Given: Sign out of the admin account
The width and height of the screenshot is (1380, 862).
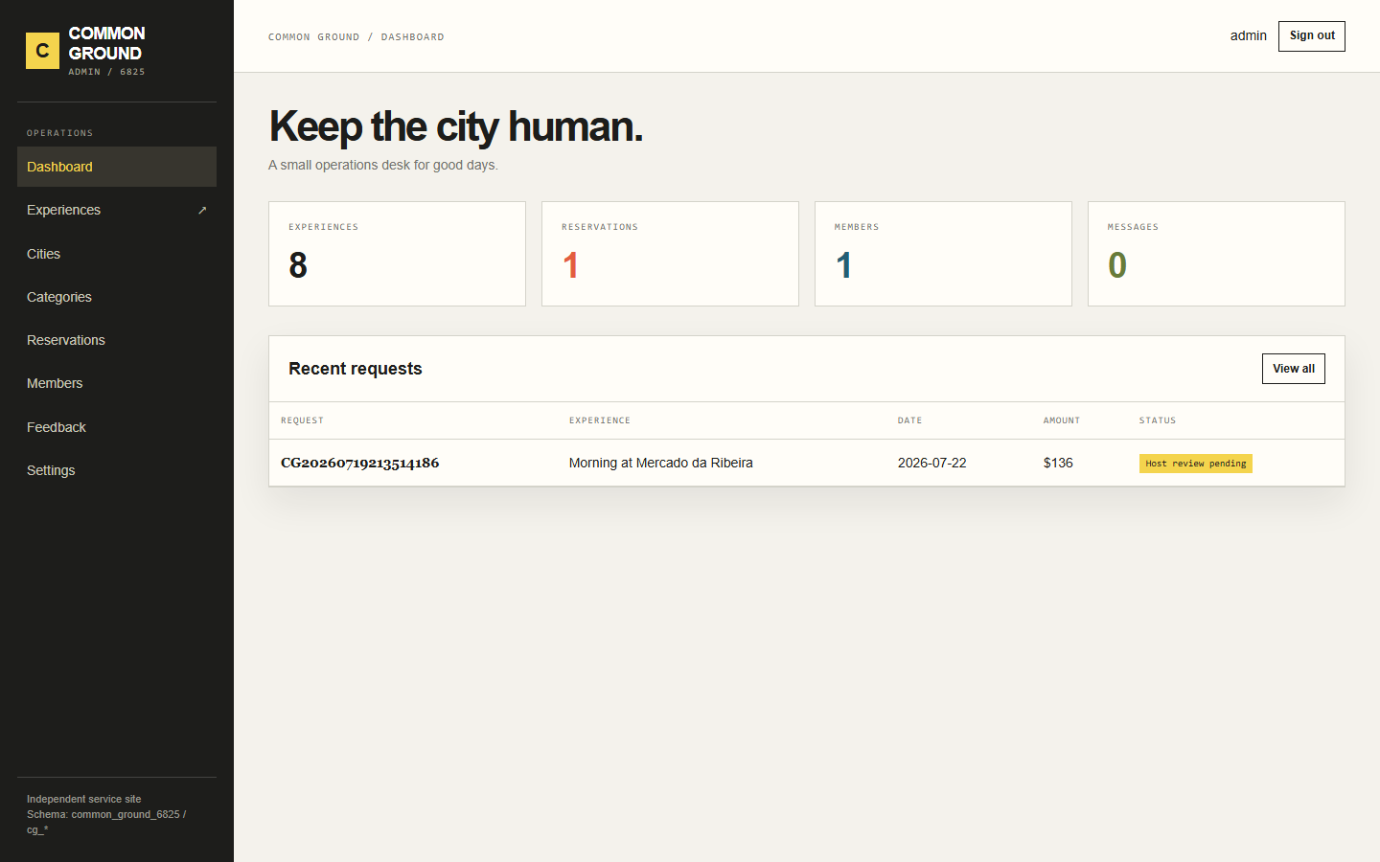Looking at the screenshot, I should pyautogui.click(x=1312, y=36).
